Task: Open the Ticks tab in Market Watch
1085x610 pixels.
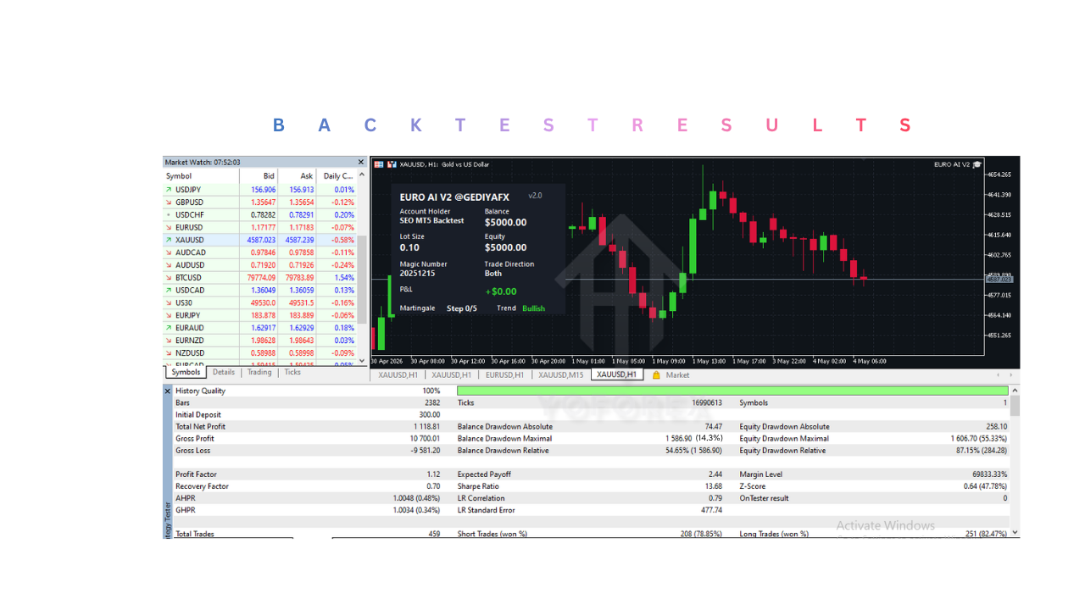Action: coord(292,372)
